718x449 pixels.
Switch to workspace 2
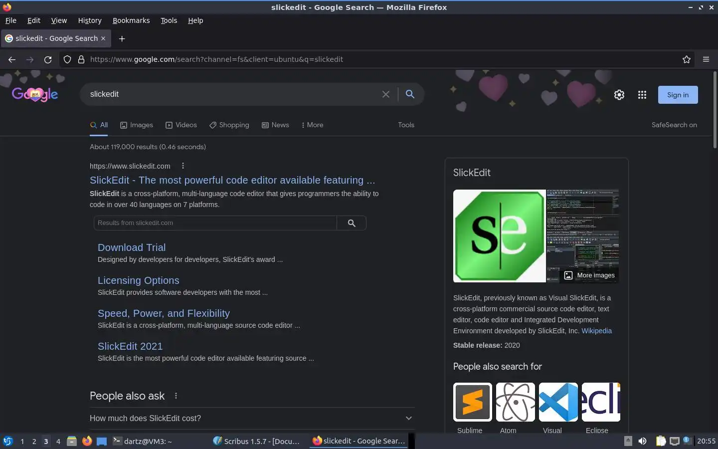[x=34, y=441]
